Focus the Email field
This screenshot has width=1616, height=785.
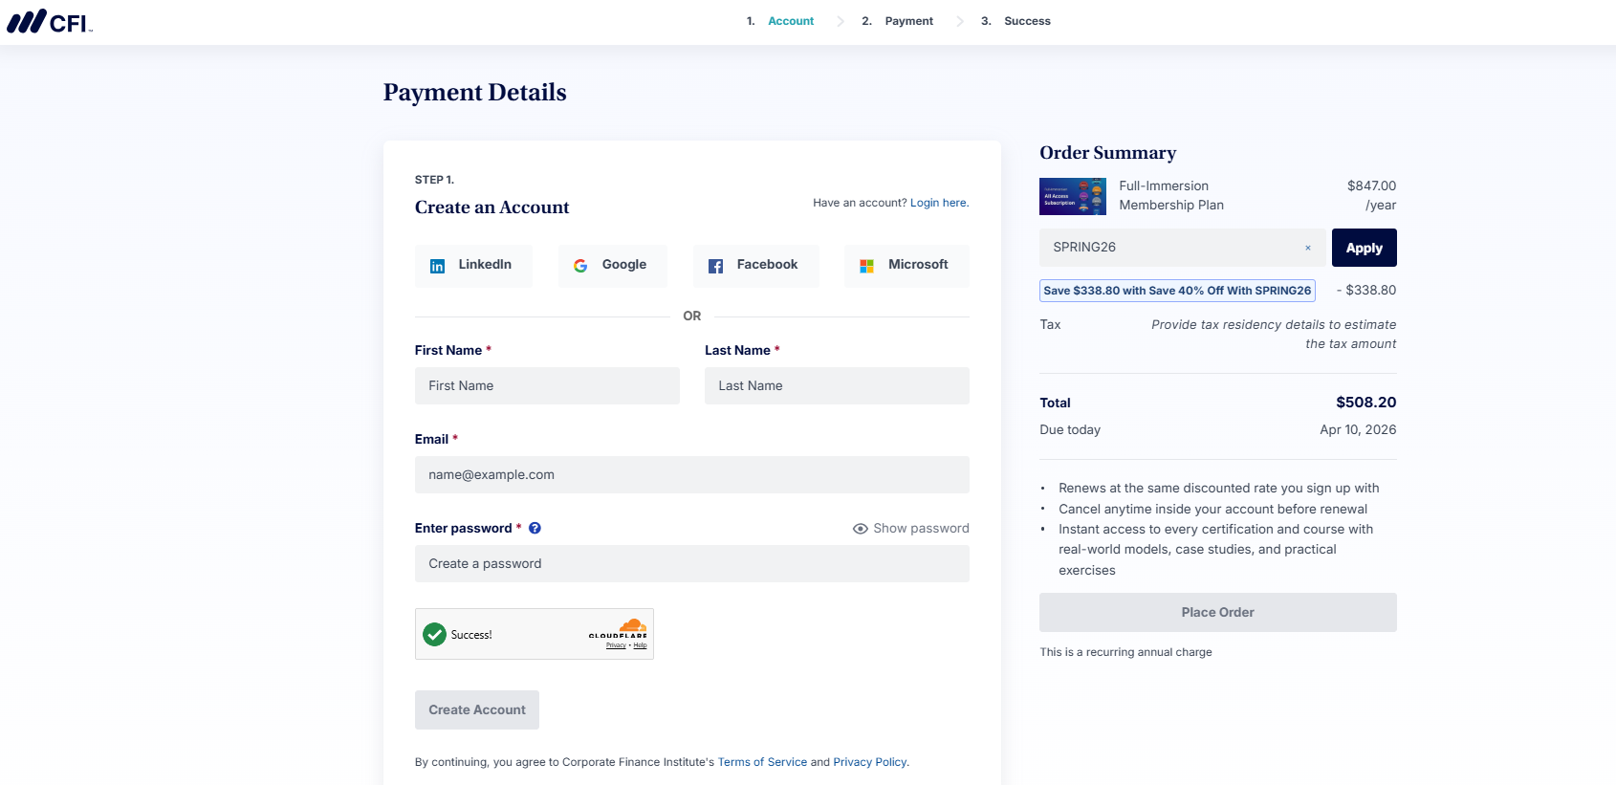692,474
